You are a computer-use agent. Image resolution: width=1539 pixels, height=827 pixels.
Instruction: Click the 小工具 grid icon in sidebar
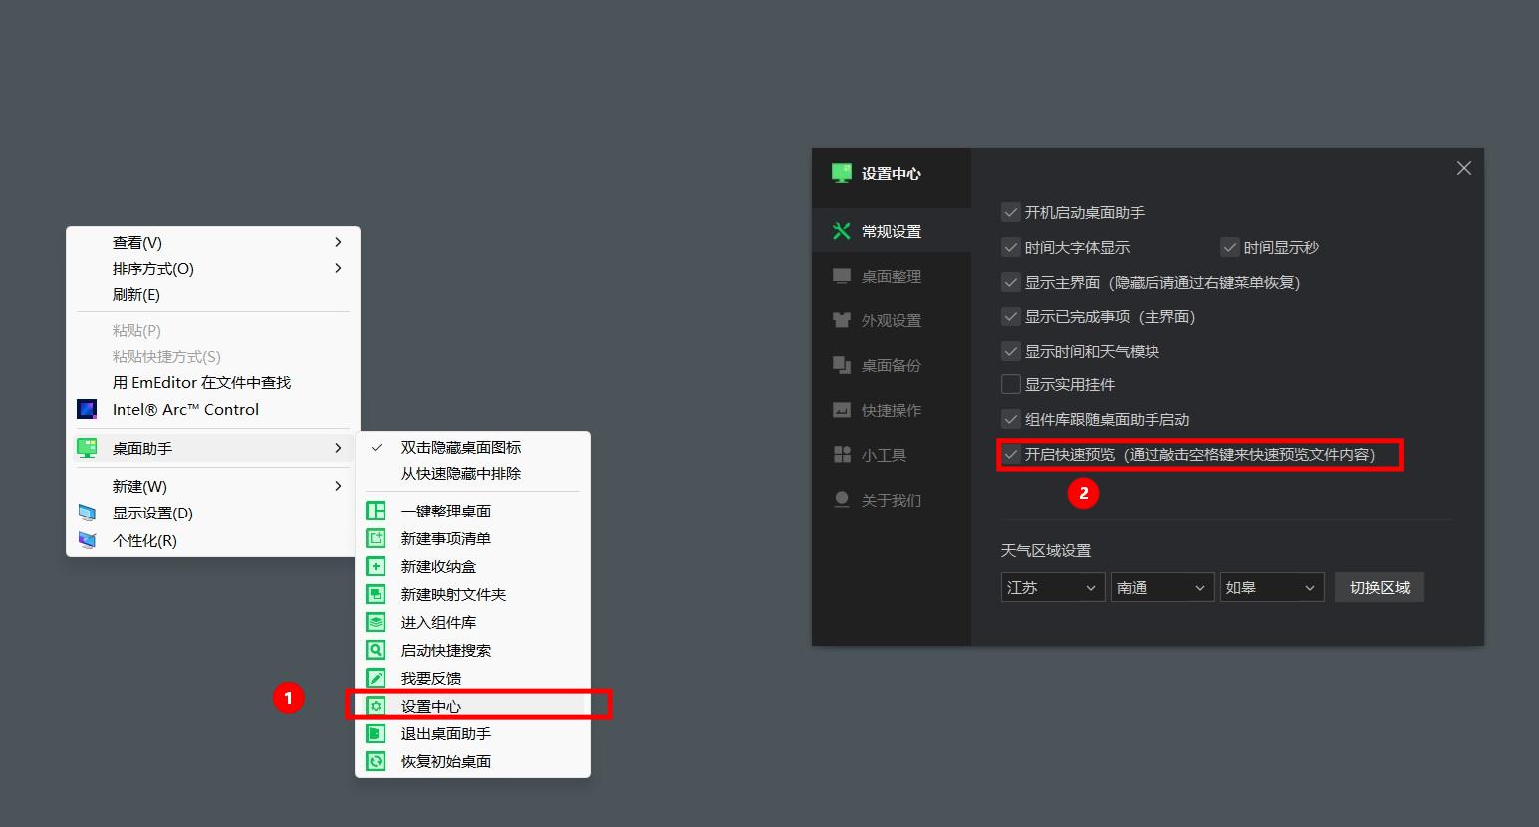(x=842, y=455)
